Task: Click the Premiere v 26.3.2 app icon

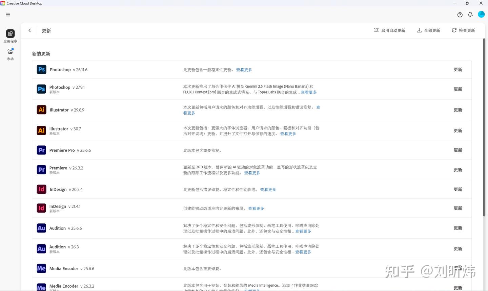Action: point(41,170)
